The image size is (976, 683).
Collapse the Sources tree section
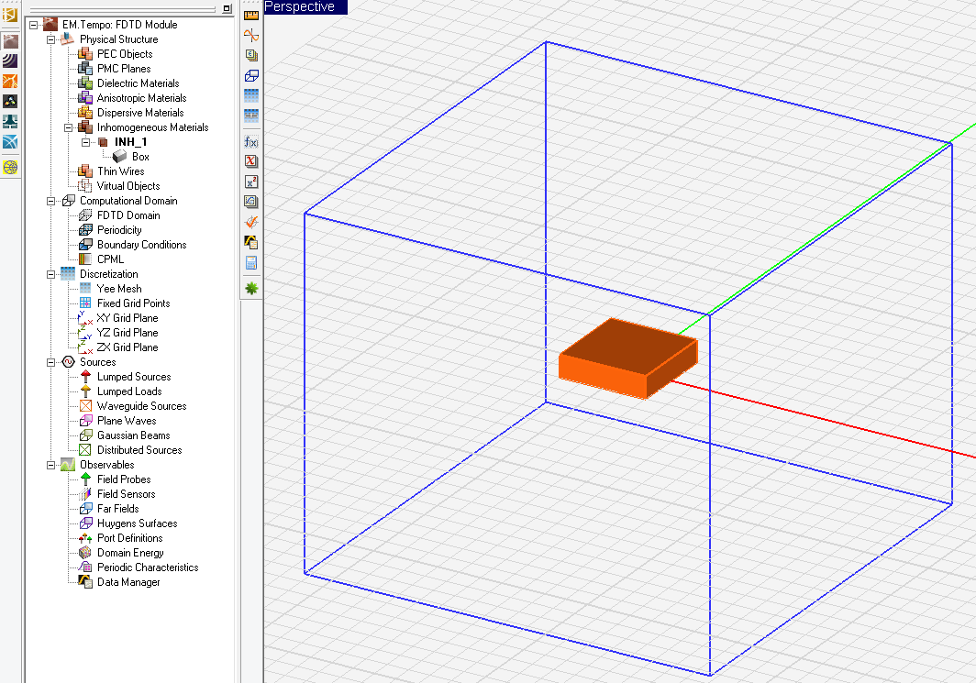point(51,362)
